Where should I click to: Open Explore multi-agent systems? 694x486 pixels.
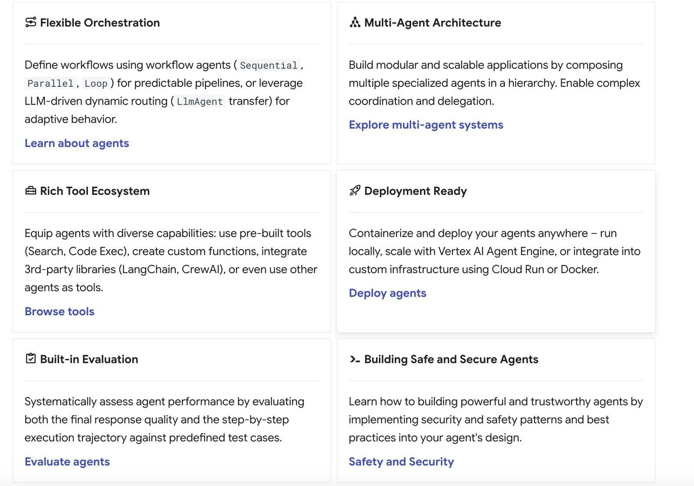pos(426,125)
